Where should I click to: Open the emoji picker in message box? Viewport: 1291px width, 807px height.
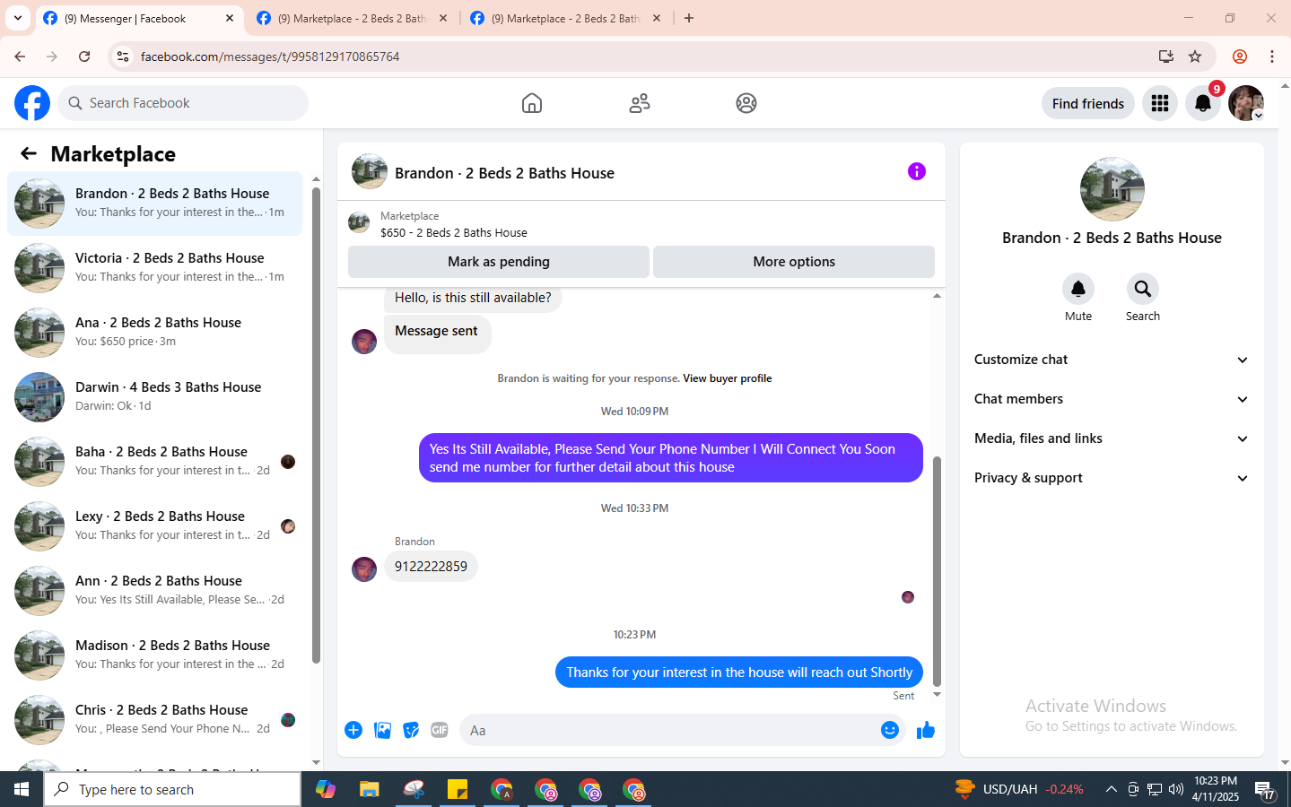click(x=890, y=730)
